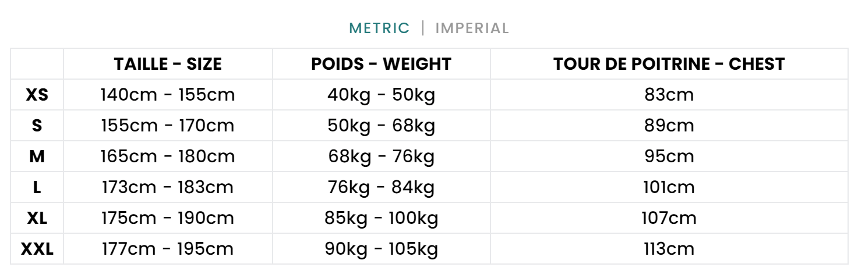Click the 177cm - 195cm height cell
This screenshot has width=858, height=278.
coord(168,249)
